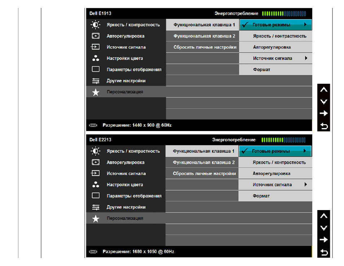
Task: Click the 'Dell E1913' title text
Action: pos(100,13)
